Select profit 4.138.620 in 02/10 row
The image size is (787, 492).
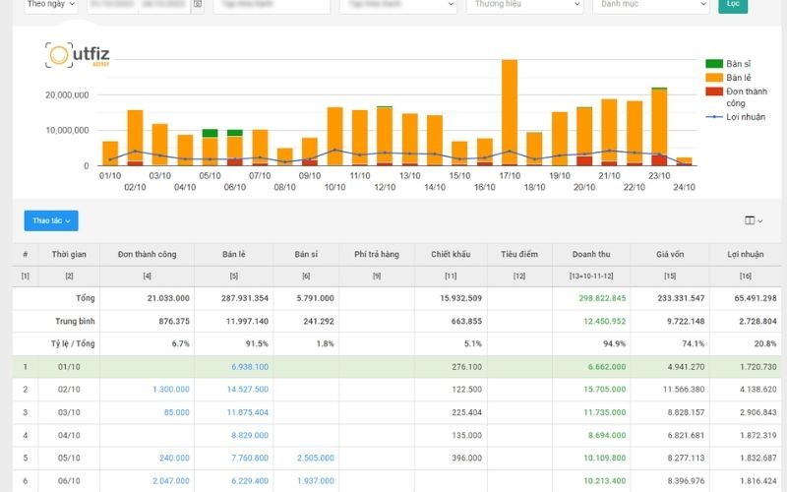(757, 390)
